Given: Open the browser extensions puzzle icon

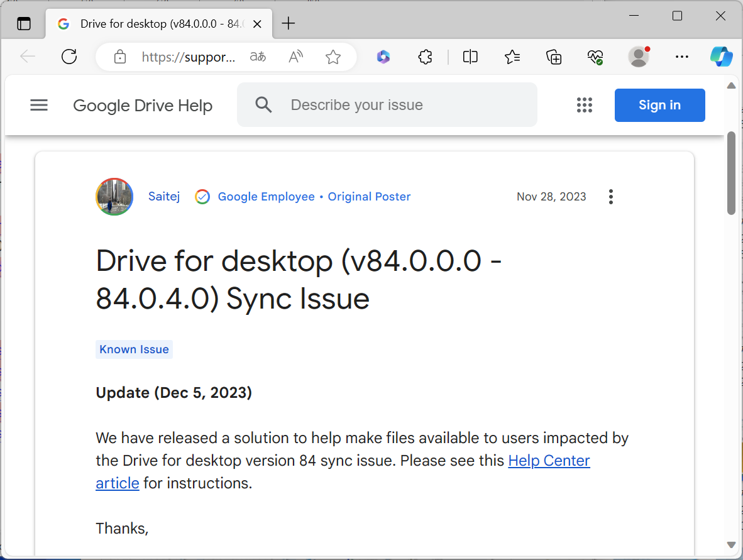Looking at the screenshot, I should (x=426, y=57).
